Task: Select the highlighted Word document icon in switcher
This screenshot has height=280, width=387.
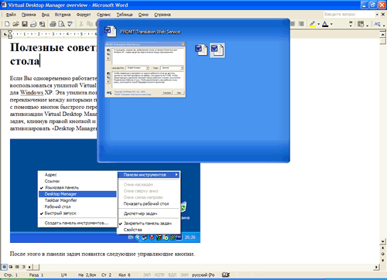Action: [x=217, y=50]
